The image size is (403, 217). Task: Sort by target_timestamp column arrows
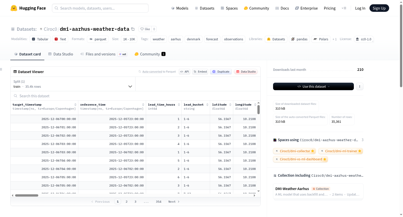tap(75, 105)
